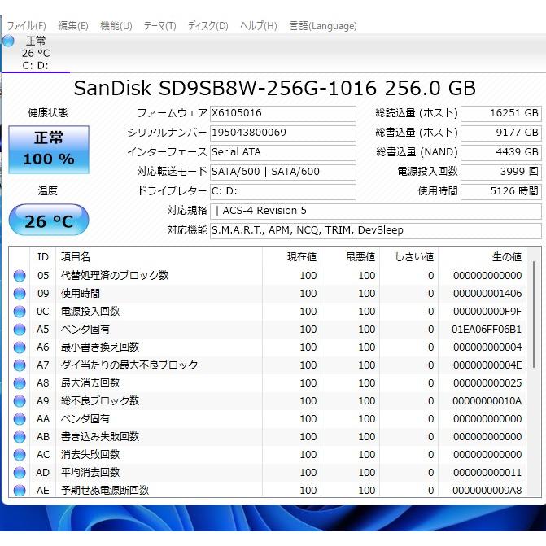546x546 pixels.
Task: Click the 26 °C temperature button
Action: pos(49,220)
